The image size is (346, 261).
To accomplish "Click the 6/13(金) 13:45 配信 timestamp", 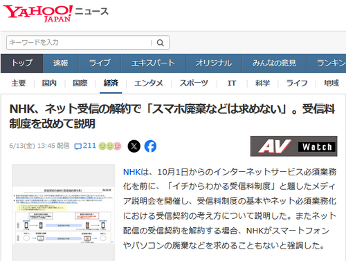I will click(x=39, y=146).
